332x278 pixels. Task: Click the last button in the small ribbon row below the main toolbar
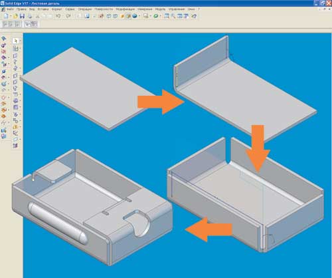(x=34, y=24)
